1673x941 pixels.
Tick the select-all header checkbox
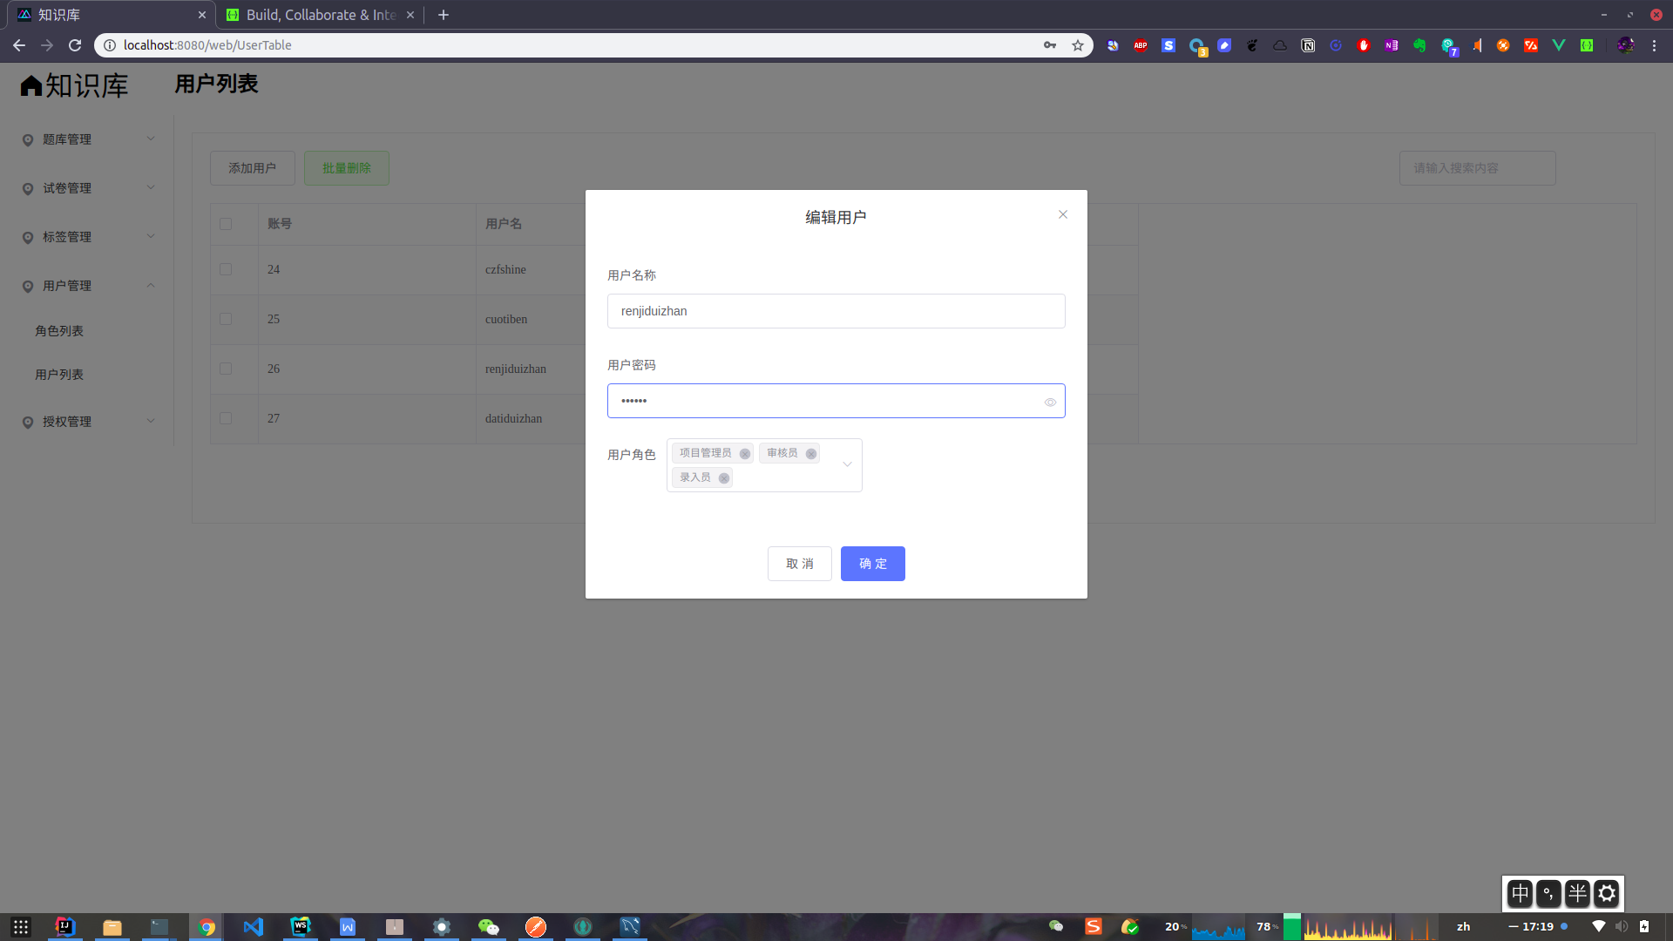(226, 224)
